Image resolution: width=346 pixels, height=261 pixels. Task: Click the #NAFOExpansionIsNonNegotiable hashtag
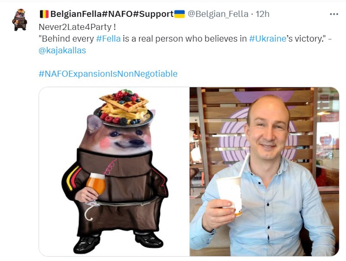click(108, 74)
